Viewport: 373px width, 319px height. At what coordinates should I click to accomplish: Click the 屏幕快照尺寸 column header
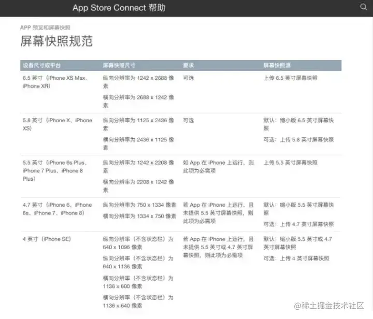coord(119,65)
